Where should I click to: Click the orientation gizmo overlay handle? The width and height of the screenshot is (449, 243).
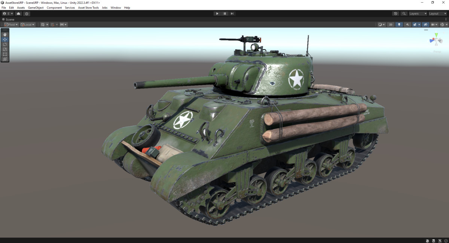[426, 30]
